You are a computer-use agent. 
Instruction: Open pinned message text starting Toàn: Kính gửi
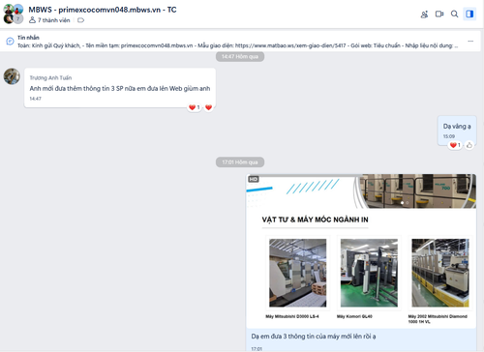coord(237,45)
